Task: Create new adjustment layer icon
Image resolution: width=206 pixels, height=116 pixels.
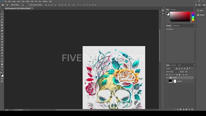Action: coord(183,109)
